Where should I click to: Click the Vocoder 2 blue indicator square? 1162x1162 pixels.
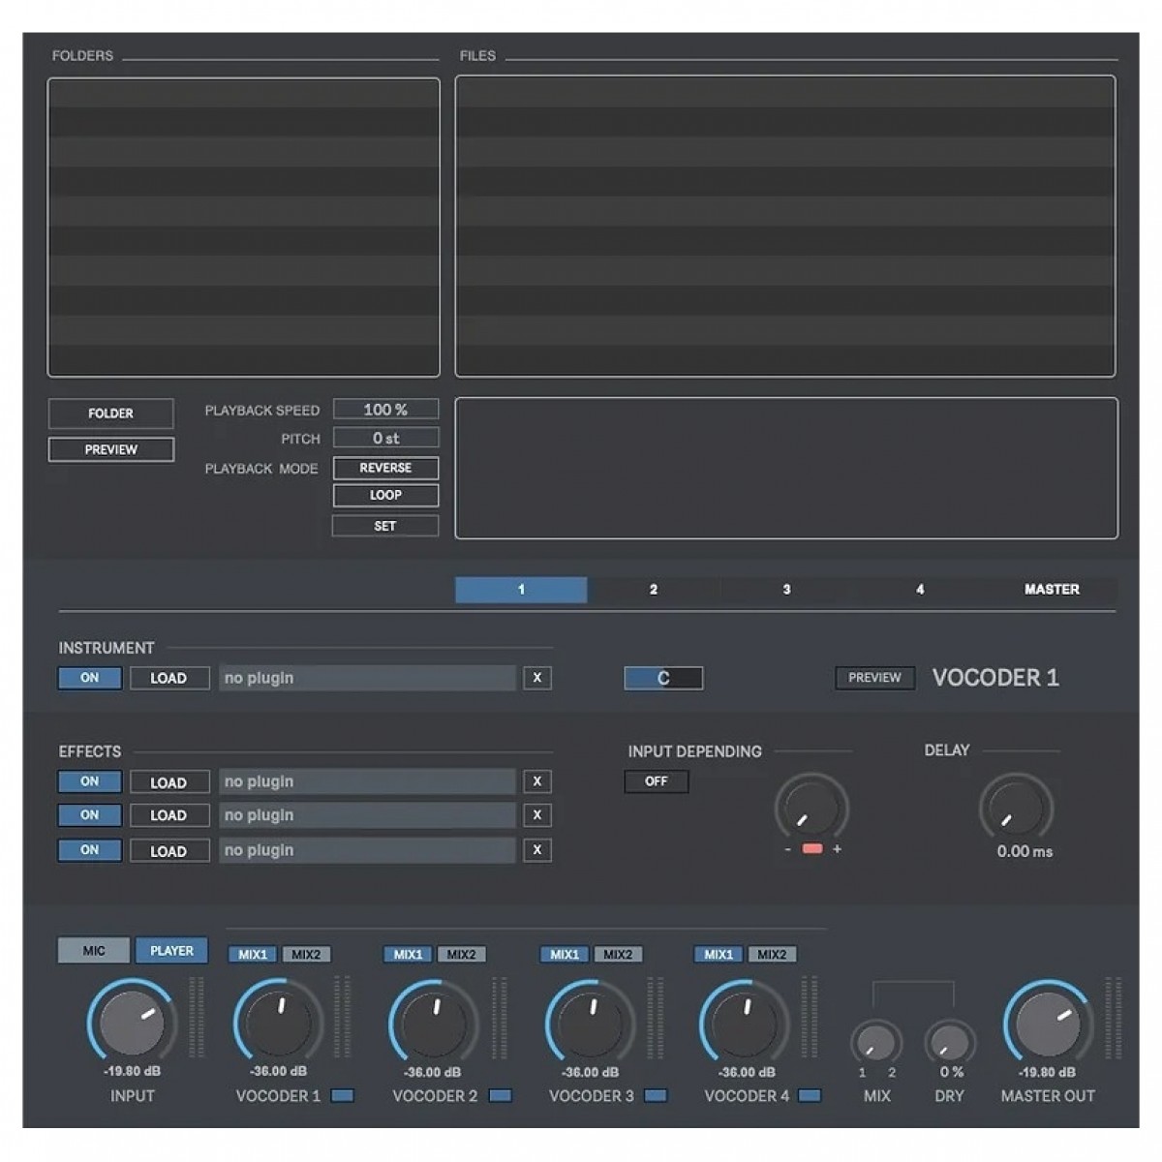click(500, 1096)
